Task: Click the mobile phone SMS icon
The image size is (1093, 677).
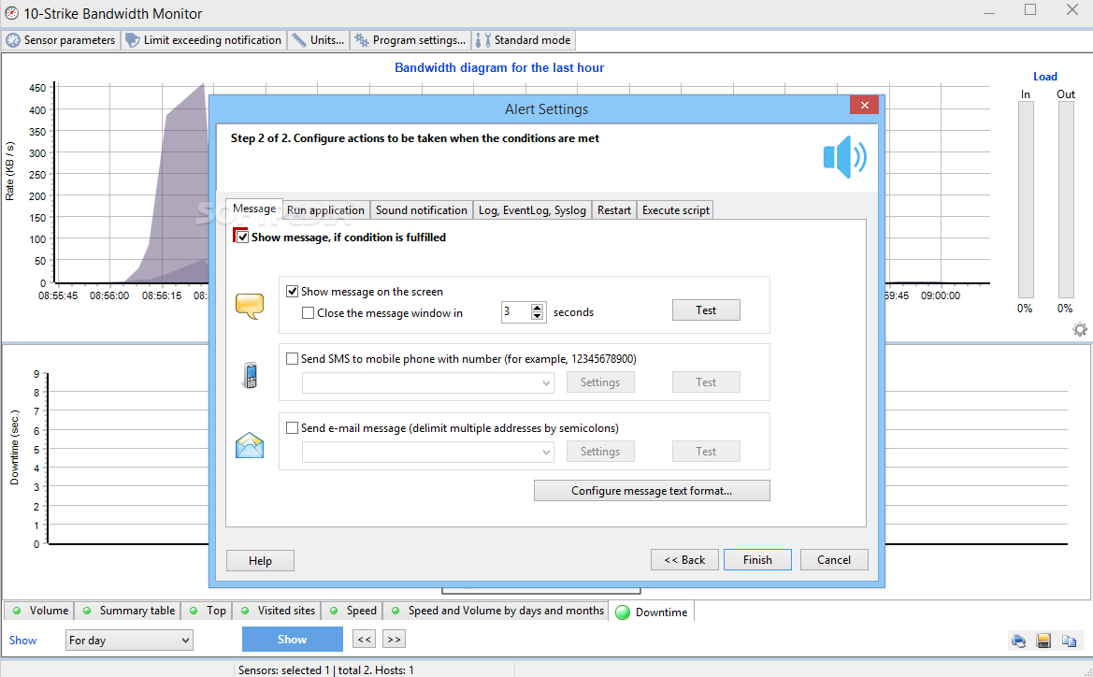Action: click(251, 375)
